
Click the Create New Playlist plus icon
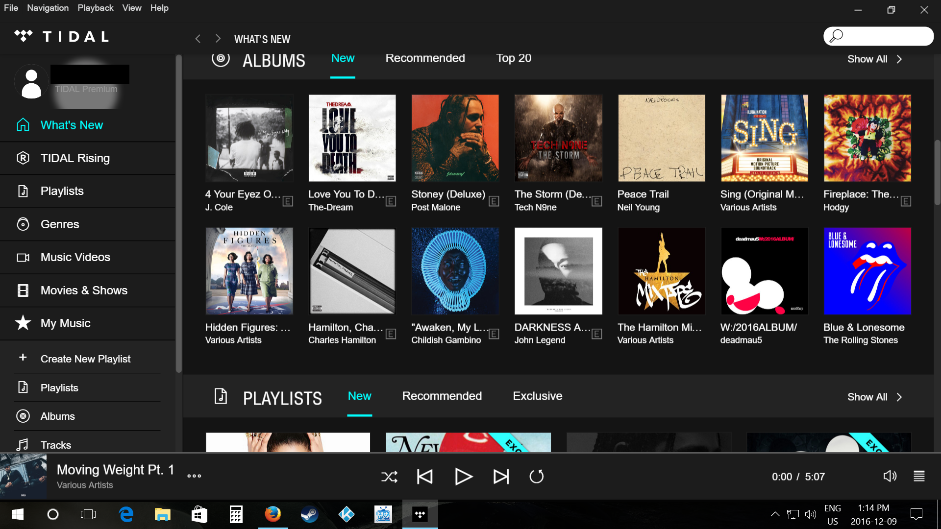pos(23,358)
